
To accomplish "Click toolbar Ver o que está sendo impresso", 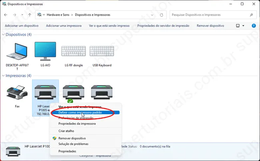I will [109, 26].
